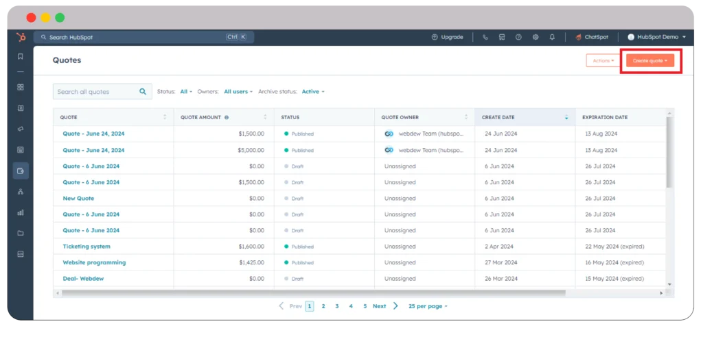The width and height of the screenshot is (703, 337).
Task: Go to page 3 of quotes
Action: tap(337, 306)
